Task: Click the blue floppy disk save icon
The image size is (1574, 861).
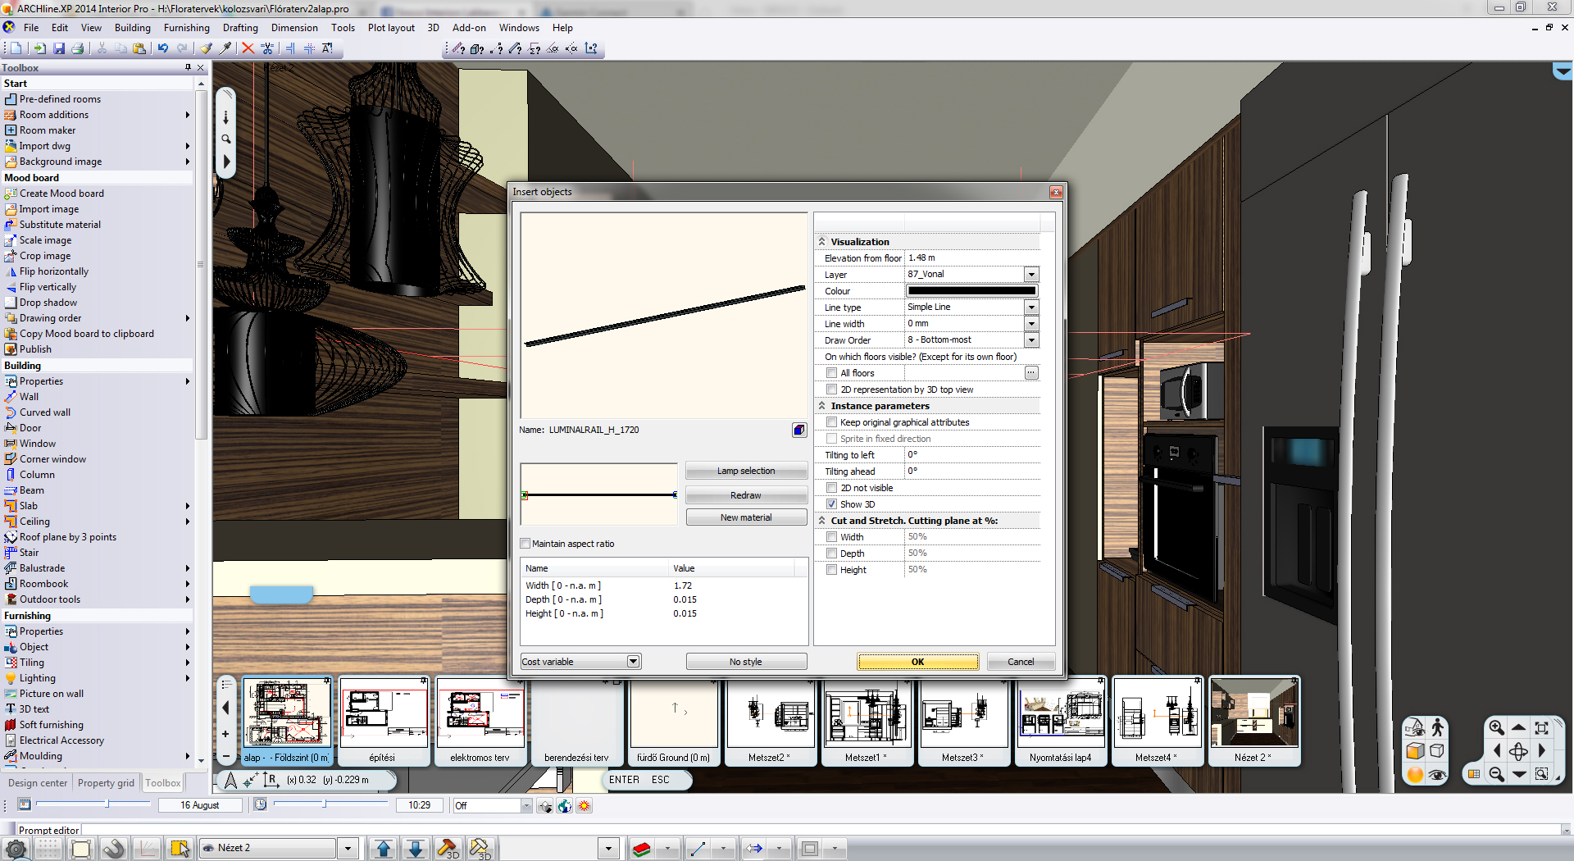Action: click(x=59, y=48)
